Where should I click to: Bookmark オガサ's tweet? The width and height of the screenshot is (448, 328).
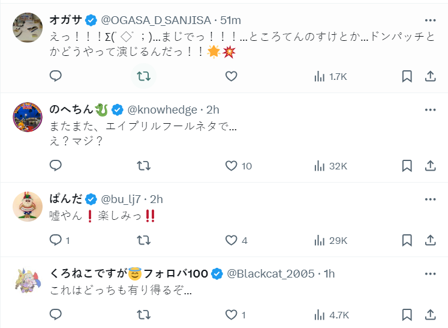click(407, 76)
